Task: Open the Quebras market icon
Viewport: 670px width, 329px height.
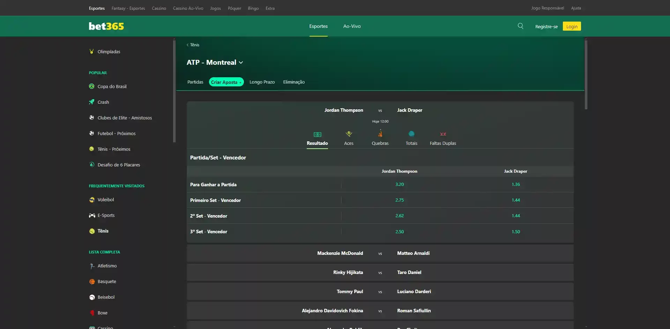Action: tap(380, 138)
